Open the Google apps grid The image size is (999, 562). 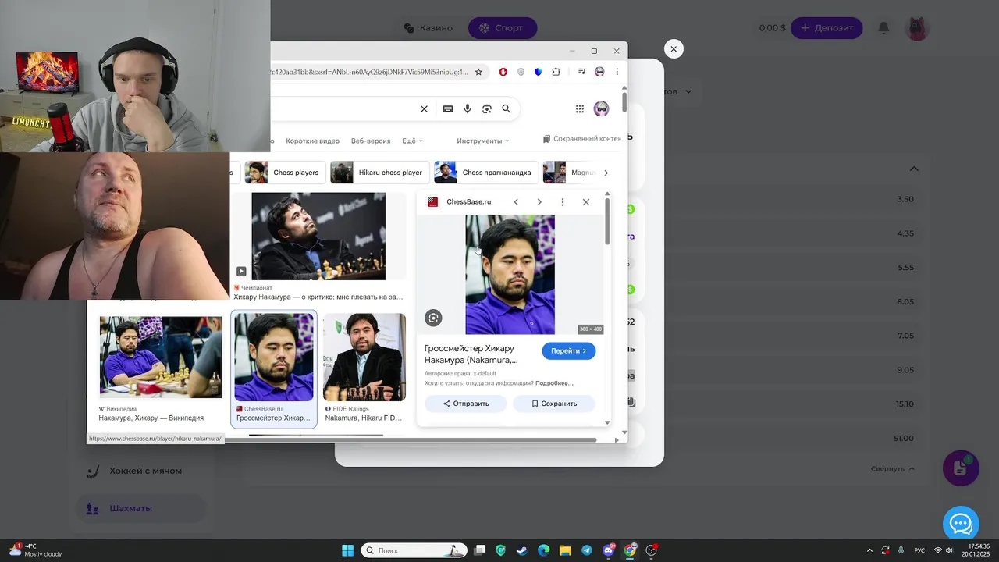point(579,108)
